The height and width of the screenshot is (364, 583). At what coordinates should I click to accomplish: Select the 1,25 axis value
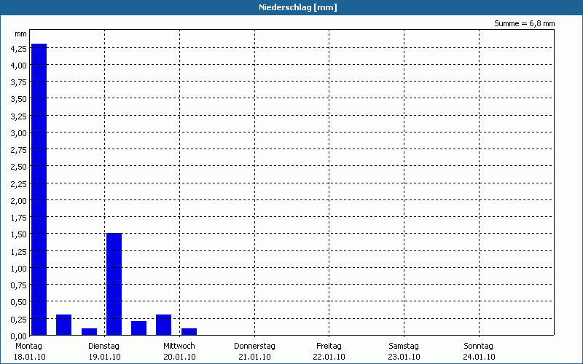(19, 251)
